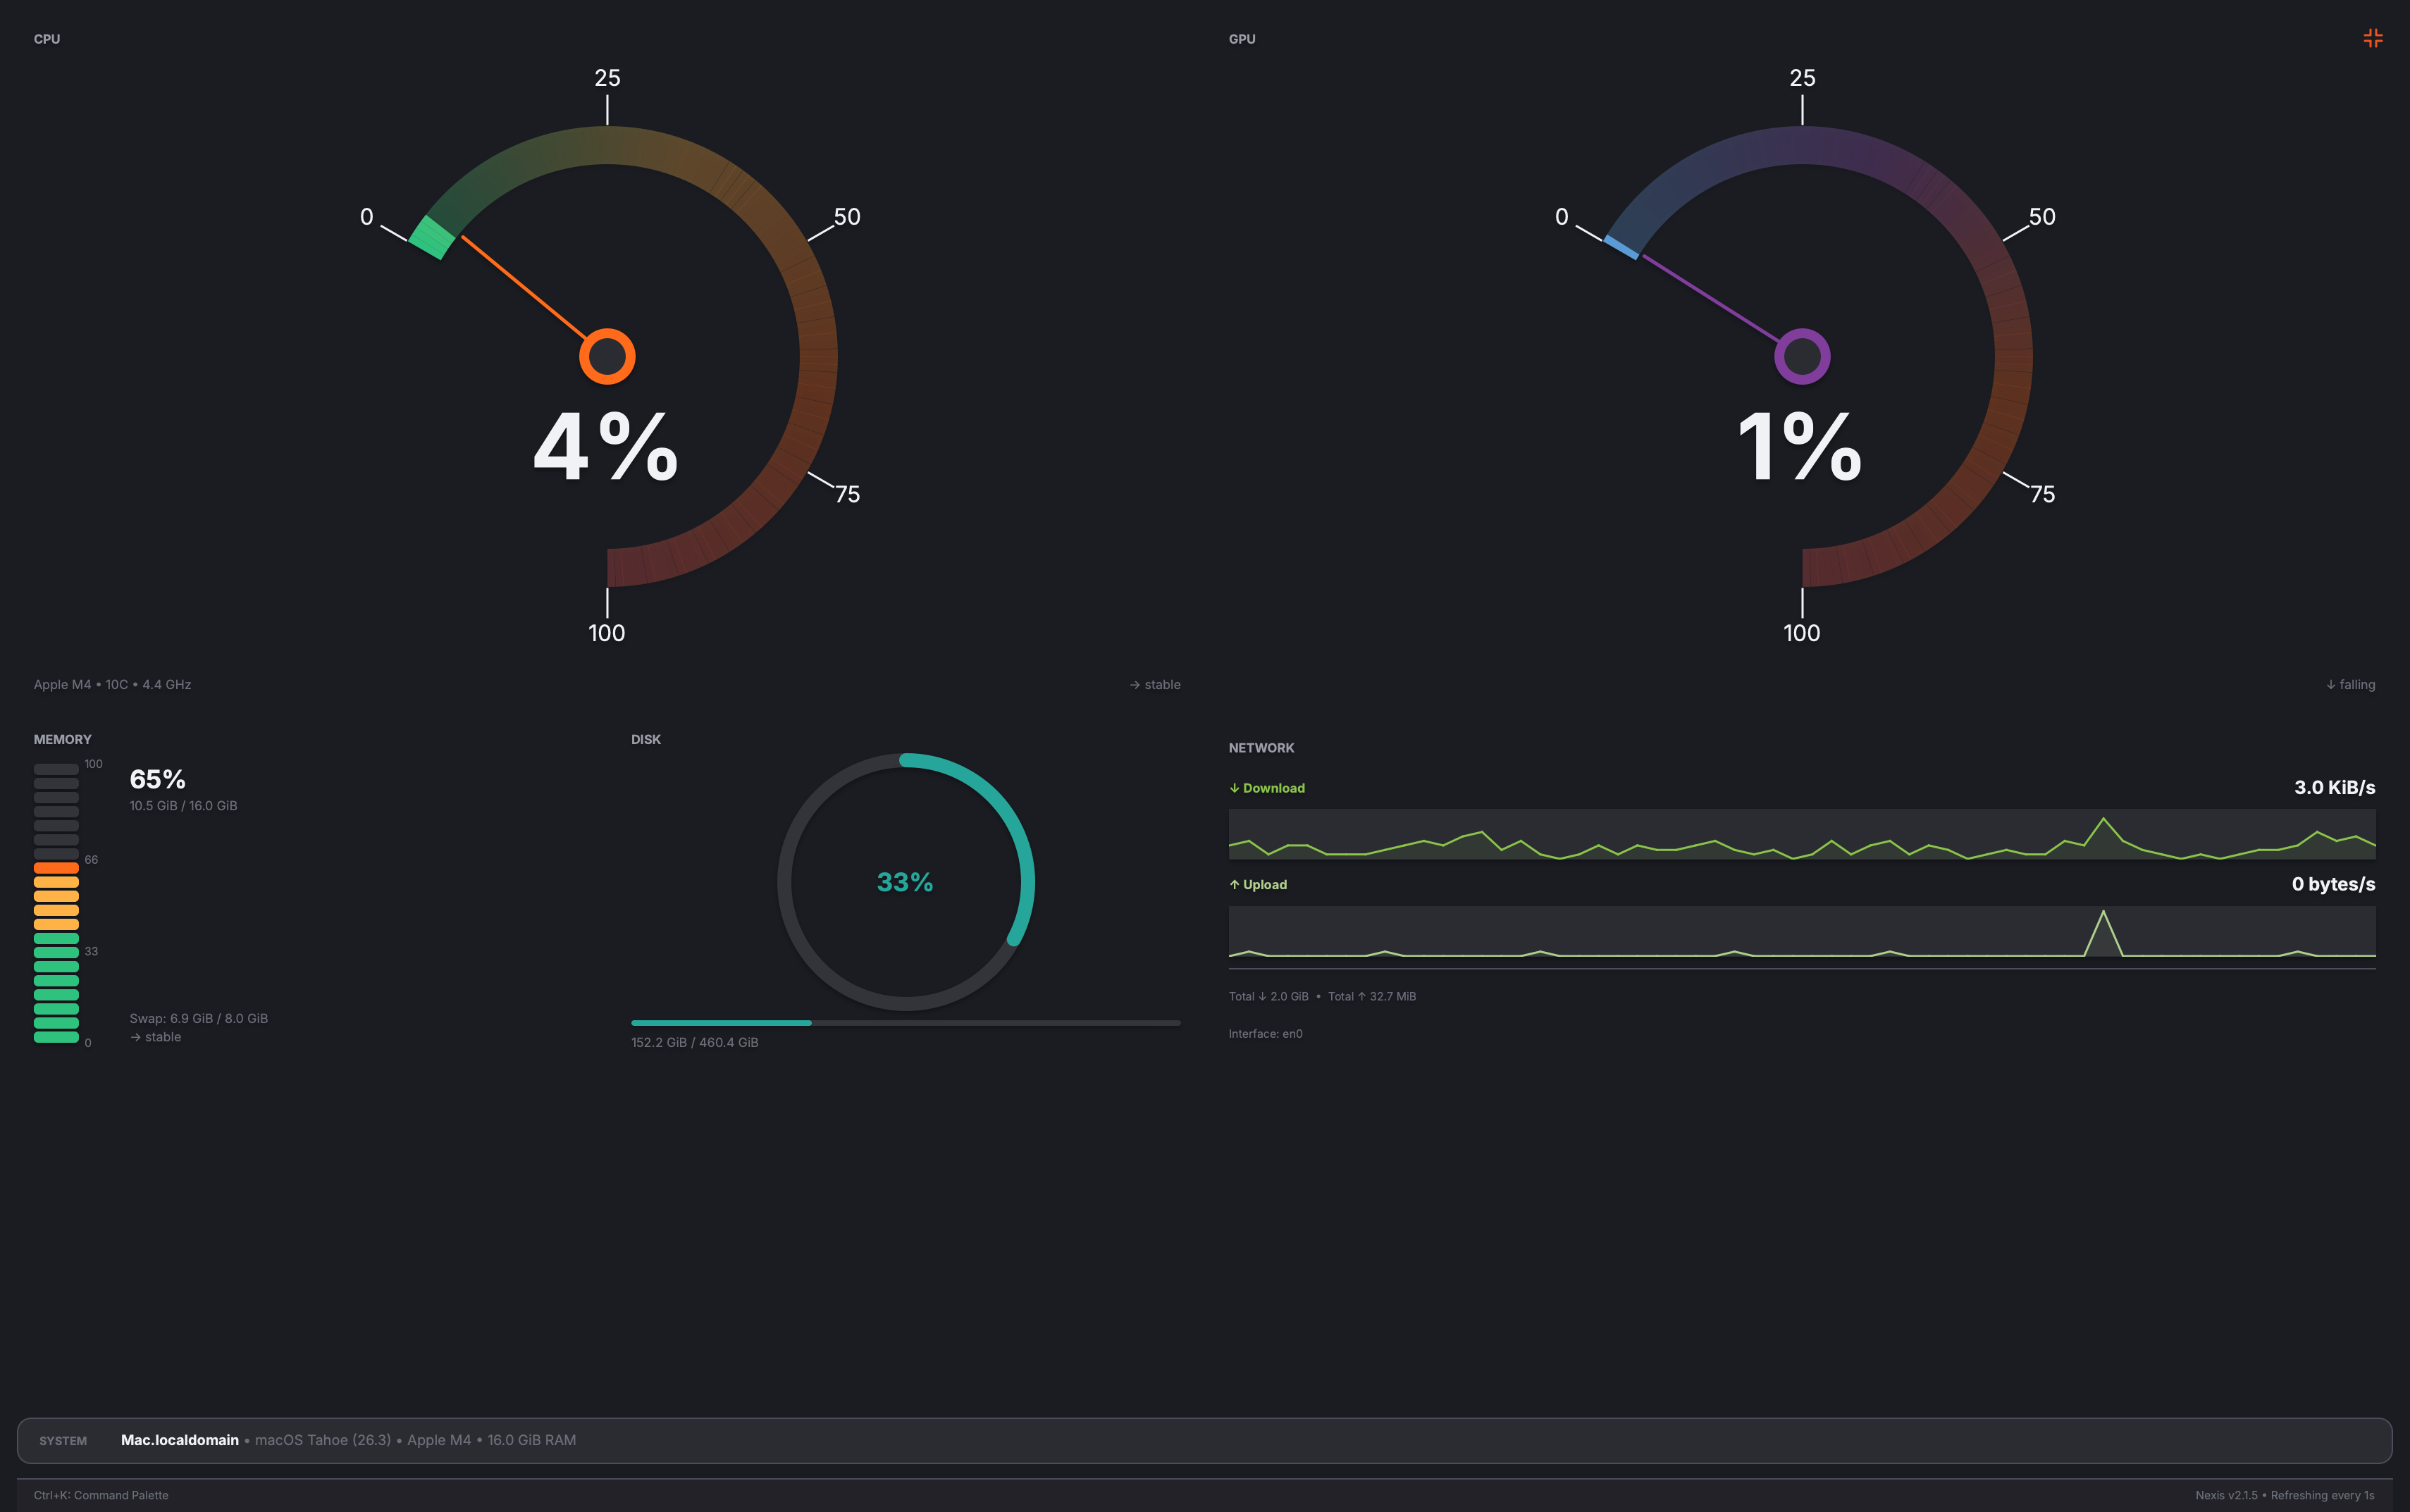The image size is (2410, 1512).
Task: Click the orange CPU gauge needle hub
Action: pos(607,356)
